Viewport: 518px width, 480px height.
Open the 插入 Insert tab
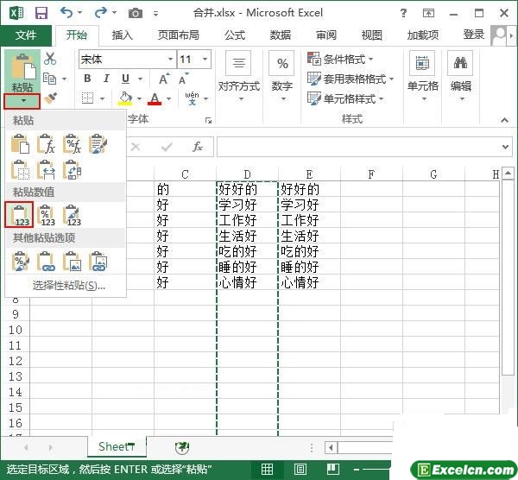point(123,35)
